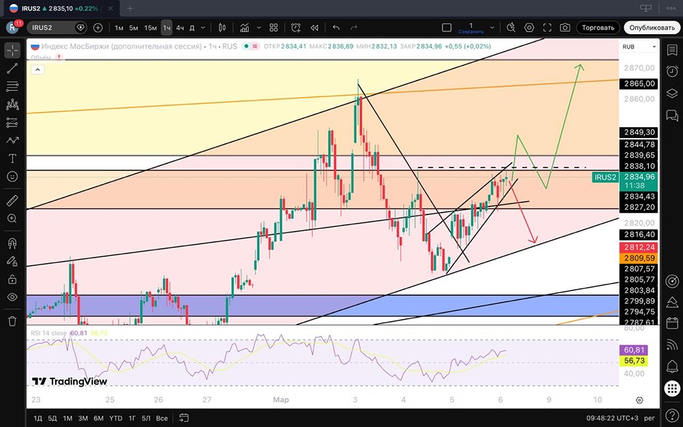Collapse the indicator legend arrow
Screen dimensions: 683x427
[38, 69]
